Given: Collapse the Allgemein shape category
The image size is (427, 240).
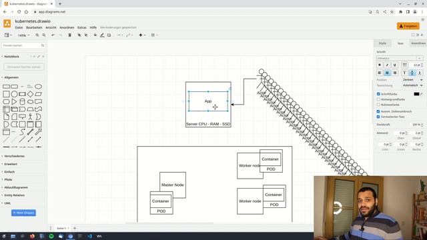Looking at the screenshot, I should pyautogui.click(x=11, y=77).
